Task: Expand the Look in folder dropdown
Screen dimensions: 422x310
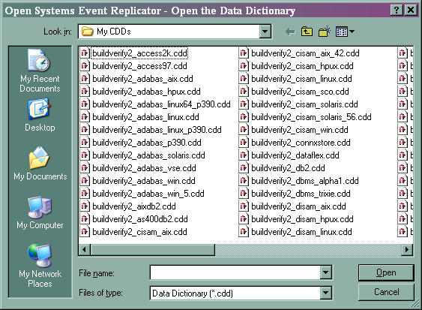Action: [x=265, y=32]
